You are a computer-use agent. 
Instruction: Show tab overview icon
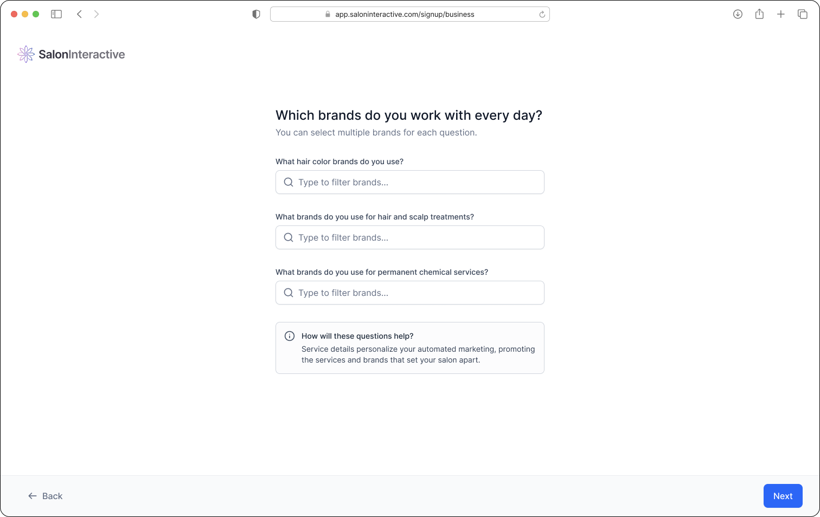point(803,14)
